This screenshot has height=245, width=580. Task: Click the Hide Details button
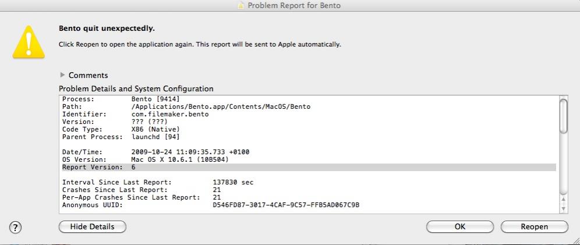pyautogui.click(x=93, y=227)
